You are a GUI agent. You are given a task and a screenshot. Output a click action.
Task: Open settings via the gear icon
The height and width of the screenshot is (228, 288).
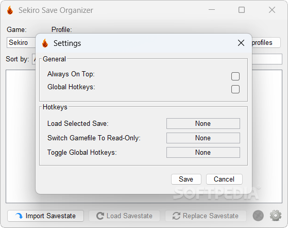click(x=276, y=216)
